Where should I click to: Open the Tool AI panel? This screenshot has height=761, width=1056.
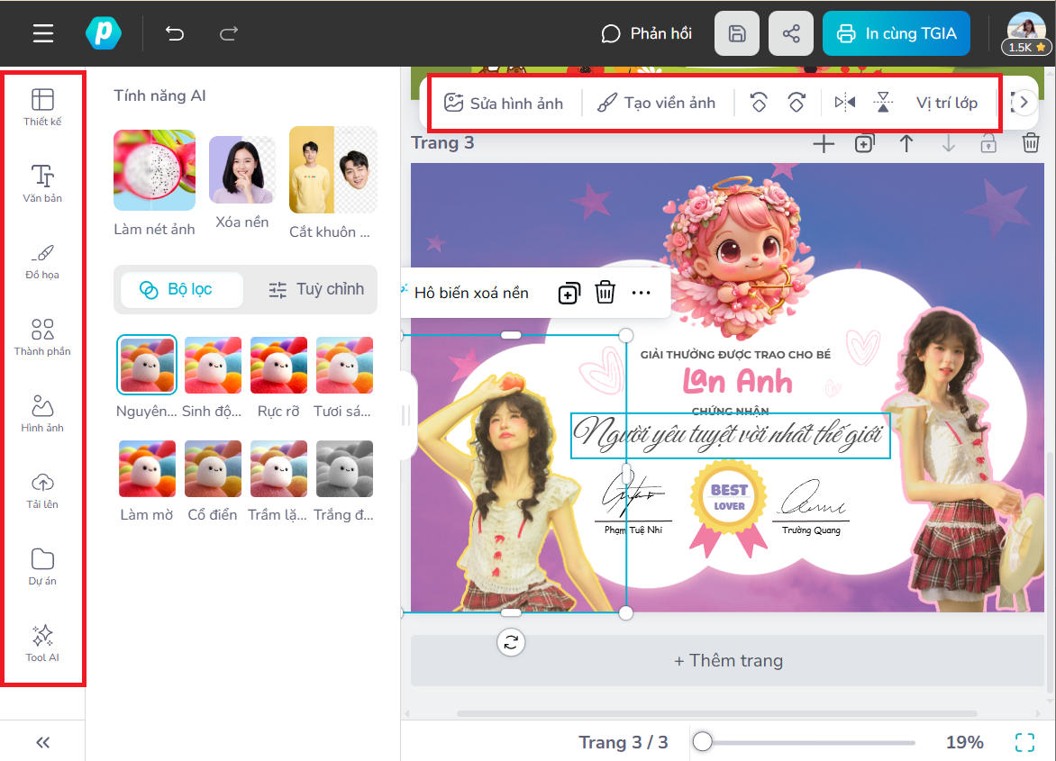[41, 644]
